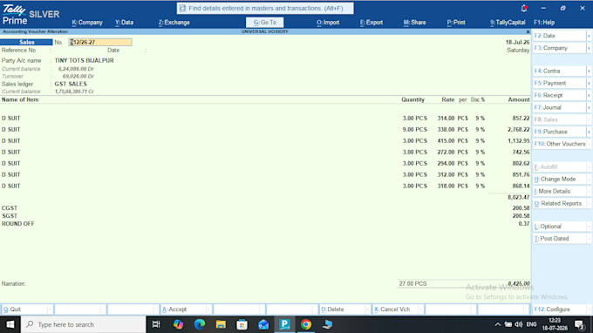Switch to F7: Journal voucher

click(x=559, y=107)
